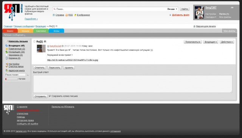This screenshot has height=138, width=242.
Task: Click Написать письмо link
Action: pos(18,41)
